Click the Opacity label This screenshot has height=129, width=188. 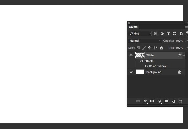tap(168, 41)
